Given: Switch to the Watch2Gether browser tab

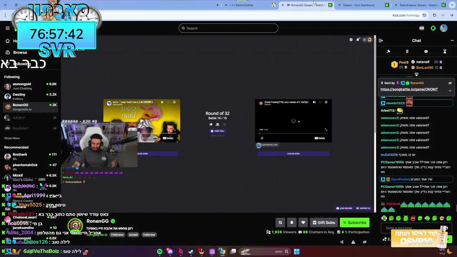Looking at the screenshot, I should (x=250, y=5).
